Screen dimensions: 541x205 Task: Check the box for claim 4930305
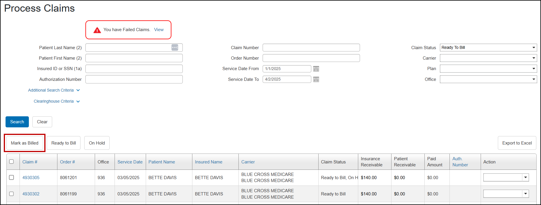11,177
